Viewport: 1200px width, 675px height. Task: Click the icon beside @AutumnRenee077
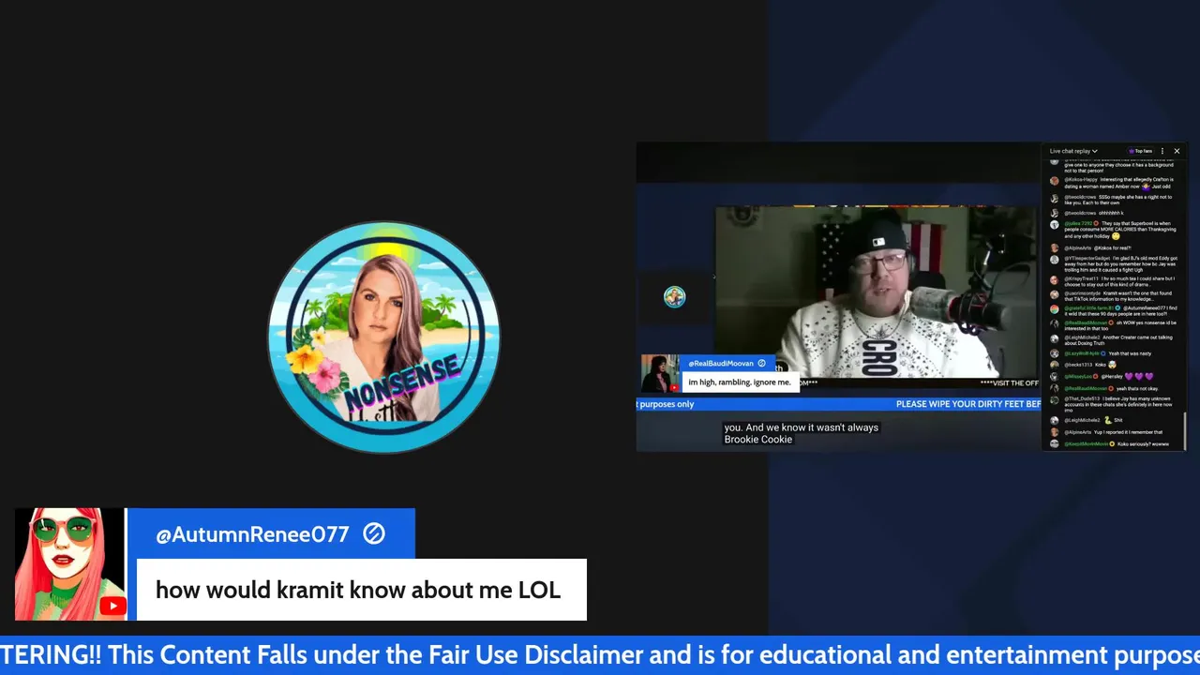(374, 533)
